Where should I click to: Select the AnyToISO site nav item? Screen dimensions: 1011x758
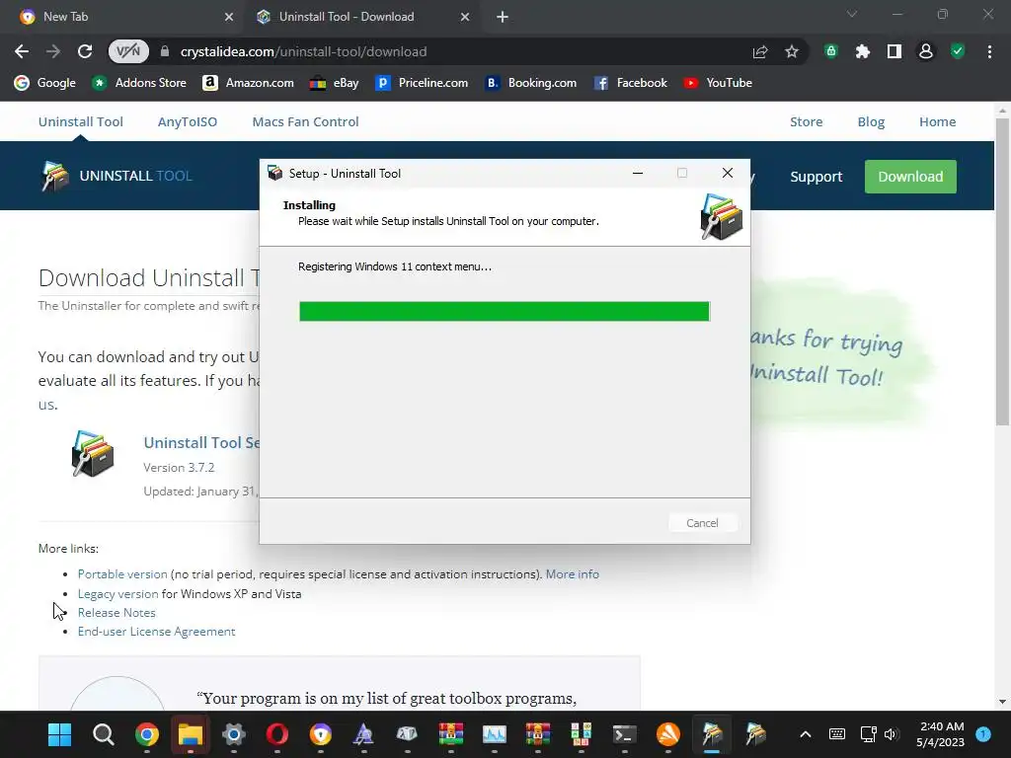pos(188,121)
